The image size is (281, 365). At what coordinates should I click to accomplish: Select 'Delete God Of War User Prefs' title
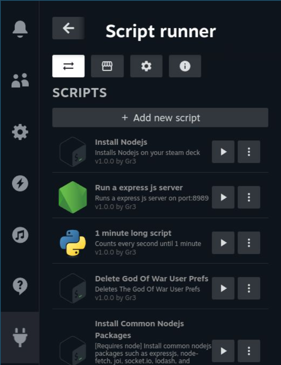(x=151, y=279)
